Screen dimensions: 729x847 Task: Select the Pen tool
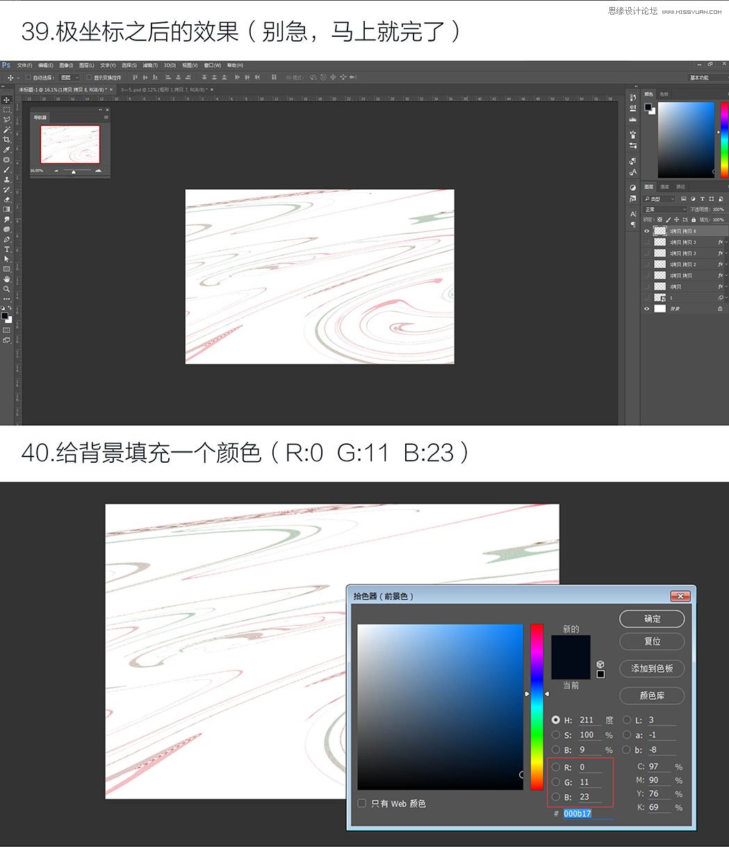7,239
